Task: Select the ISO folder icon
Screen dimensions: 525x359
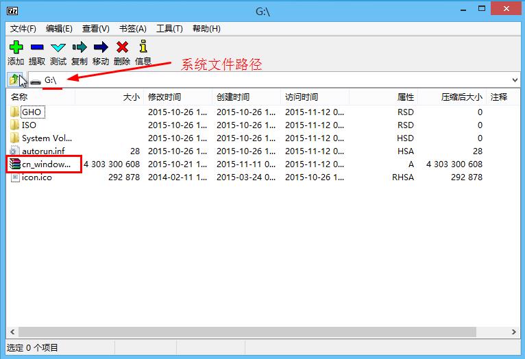Action: [x=14, y=125]
